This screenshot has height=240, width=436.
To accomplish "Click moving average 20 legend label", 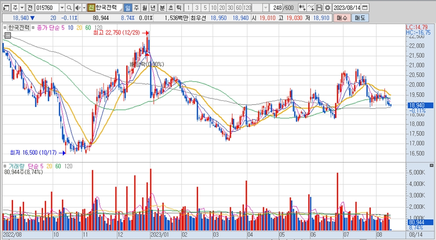I will click(79, 27).
